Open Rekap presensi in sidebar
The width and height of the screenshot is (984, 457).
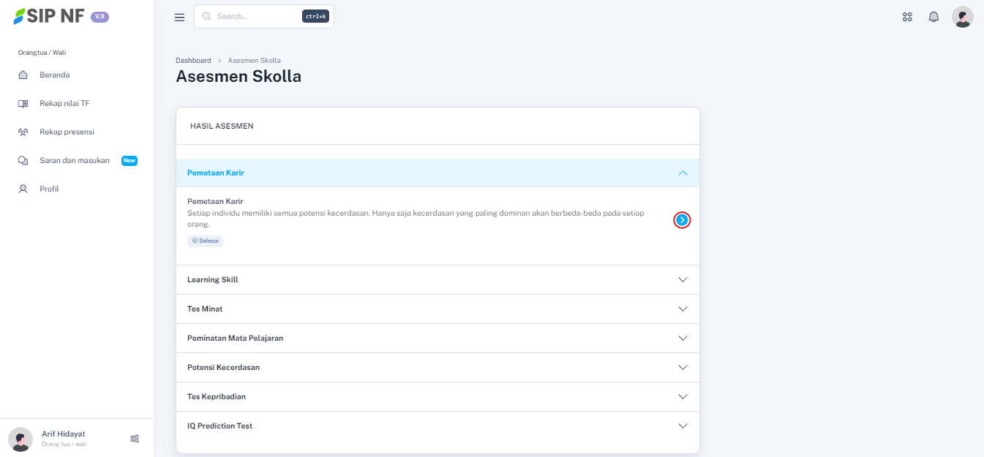click(x=67, y=132)
